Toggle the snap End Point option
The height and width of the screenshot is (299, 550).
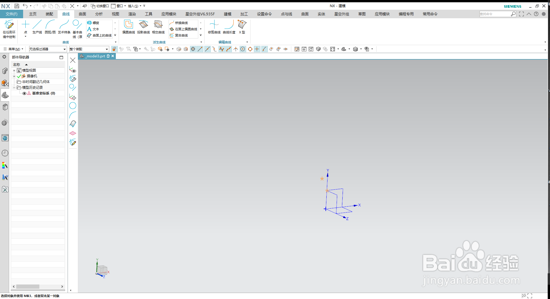200,49
